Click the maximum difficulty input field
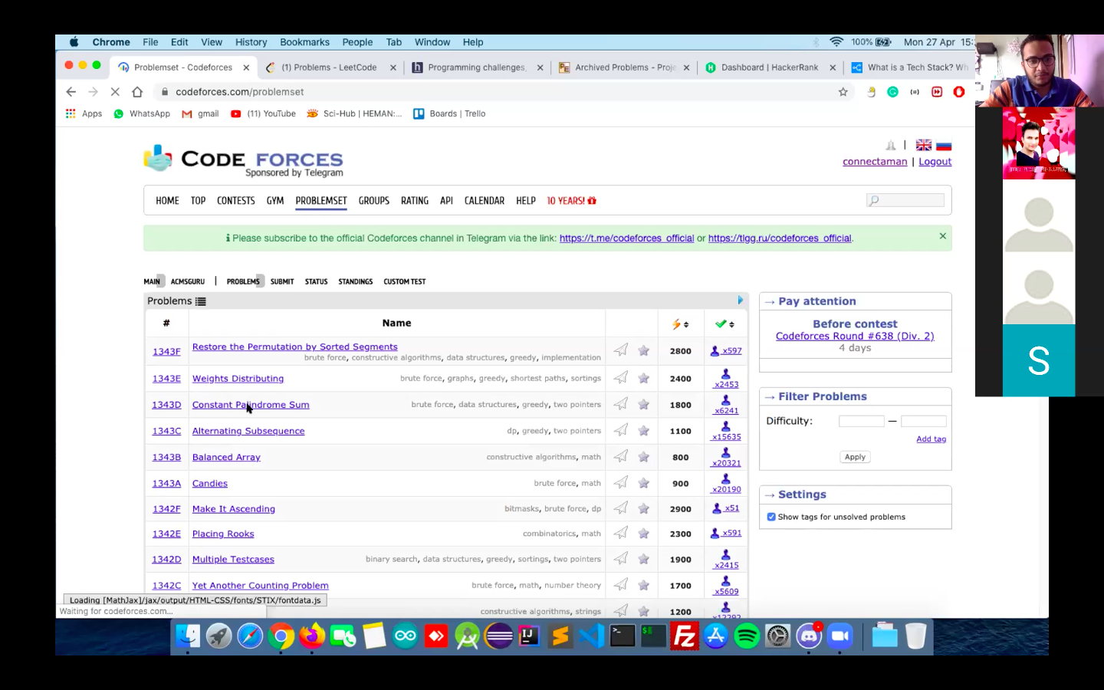This screenshot has height=690, width=1104. pos(924,421)
